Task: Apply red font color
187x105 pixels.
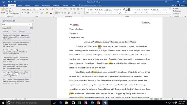Action: (51, 13)
